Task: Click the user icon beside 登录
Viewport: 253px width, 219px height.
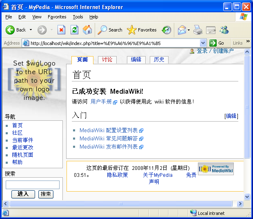Action: point(192,51)
